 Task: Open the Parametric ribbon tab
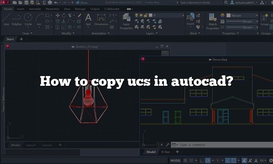click(x=52, y=9)
